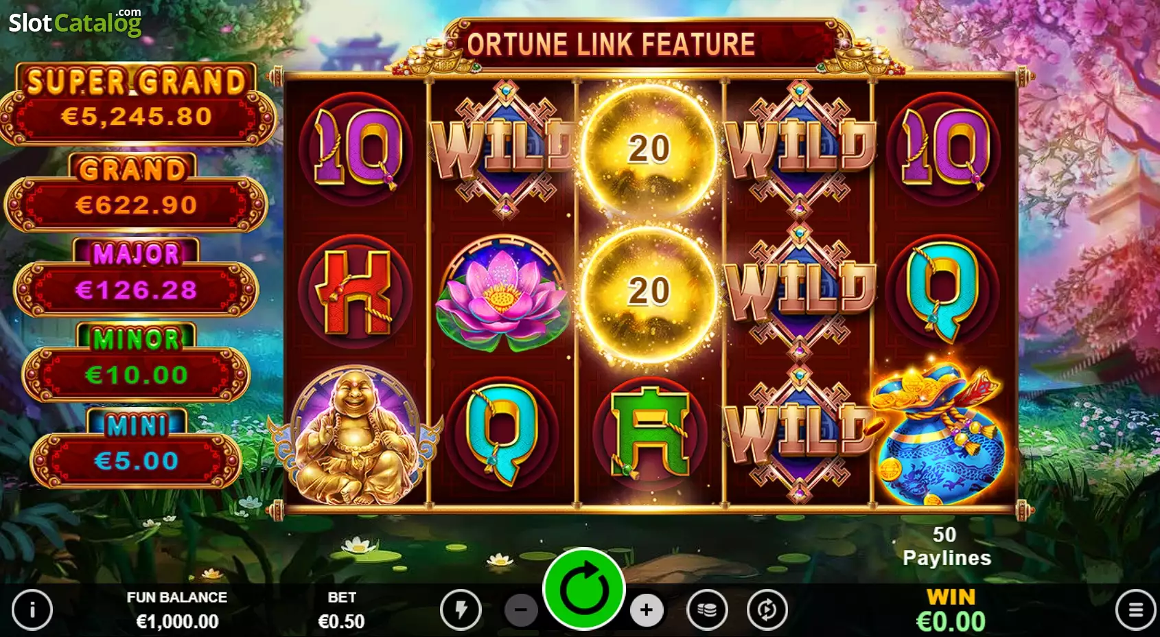Click the pink lotus flower symbol
The height and width of the screenshot is (637, 1160).
coord(502,291)
